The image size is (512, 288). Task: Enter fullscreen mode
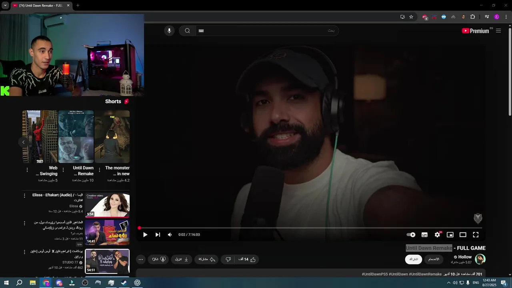pos(476,235)
